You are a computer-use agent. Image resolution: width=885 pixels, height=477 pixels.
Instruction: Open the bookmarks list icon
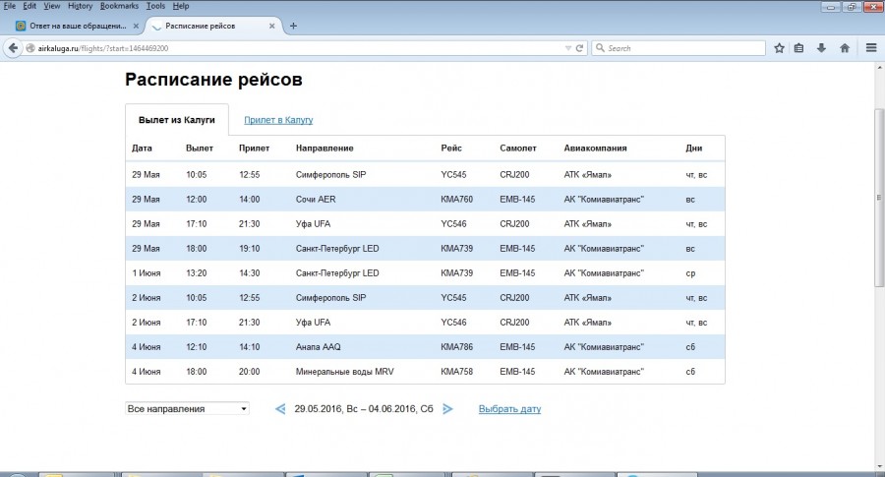[x=799, y=47]
